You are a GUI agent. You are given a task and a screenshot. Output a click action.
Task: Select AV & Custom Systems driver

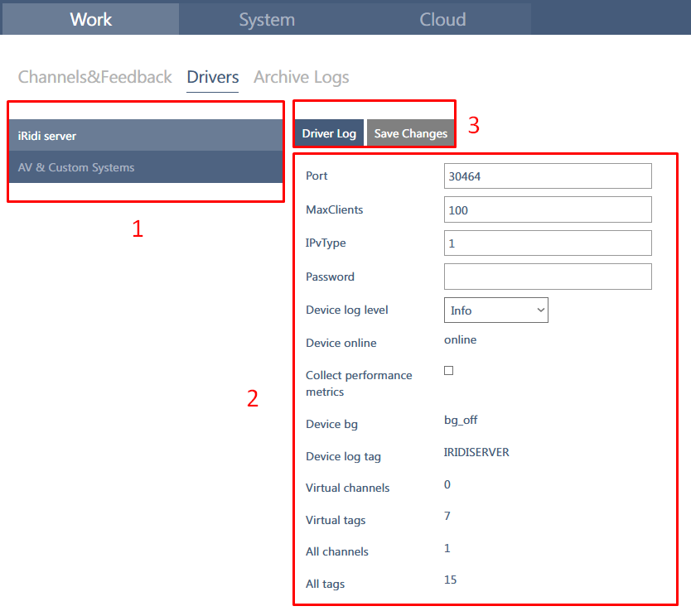click(145, 167)
